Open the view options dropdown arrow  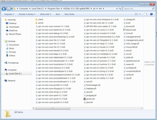(140, 14)
